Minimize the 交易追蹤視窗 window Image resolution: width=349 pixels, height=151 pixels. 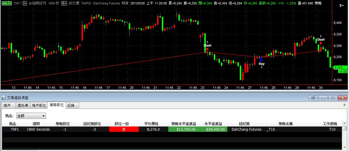[323, 98]
